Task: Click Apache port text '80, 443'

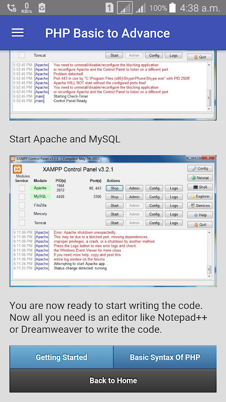Action: (95, 188)
